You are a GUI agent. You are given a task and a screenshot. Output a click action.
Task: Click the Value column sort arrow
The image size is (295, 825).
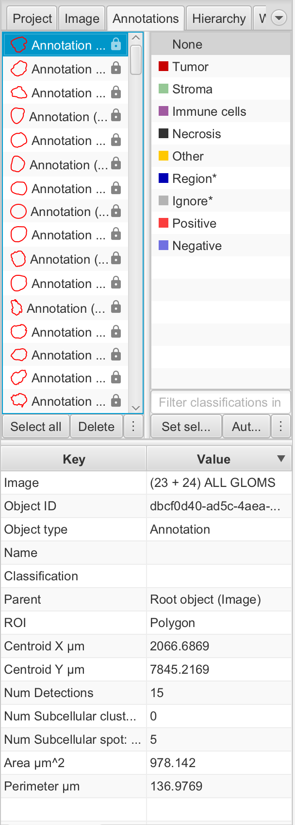pos(280,459)
